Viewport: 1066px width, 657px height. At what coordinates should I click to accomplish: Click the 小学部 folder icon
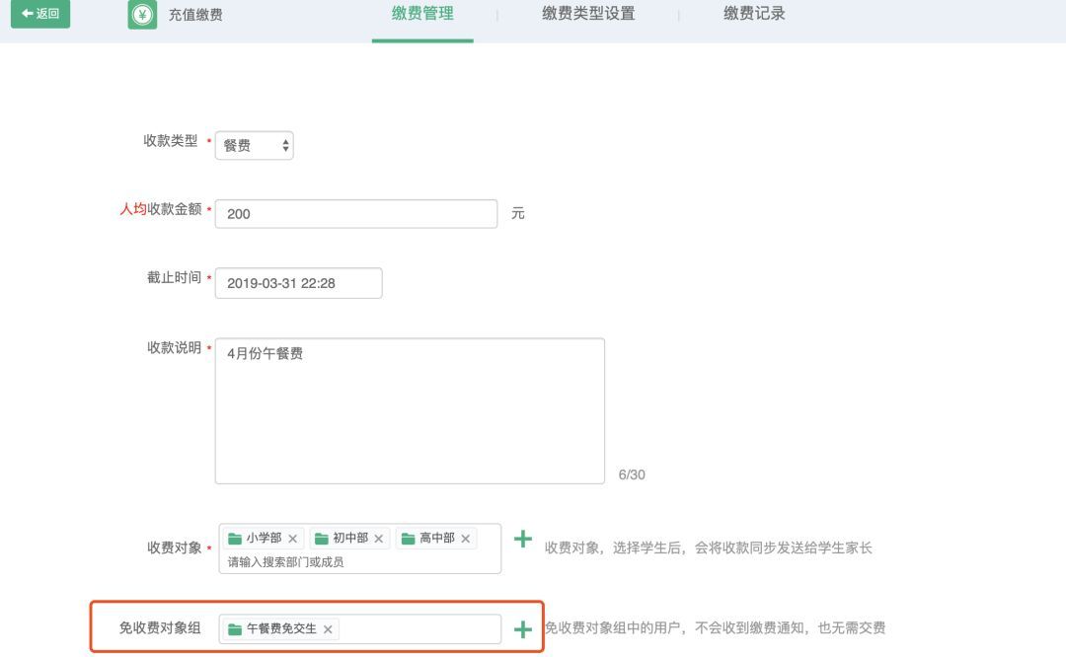[x=235, y=539]
